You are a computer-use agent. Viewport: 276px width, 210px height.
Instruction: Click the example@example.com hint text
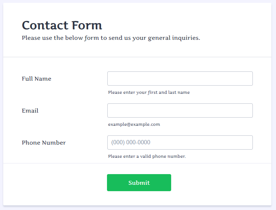coord(134,124)
